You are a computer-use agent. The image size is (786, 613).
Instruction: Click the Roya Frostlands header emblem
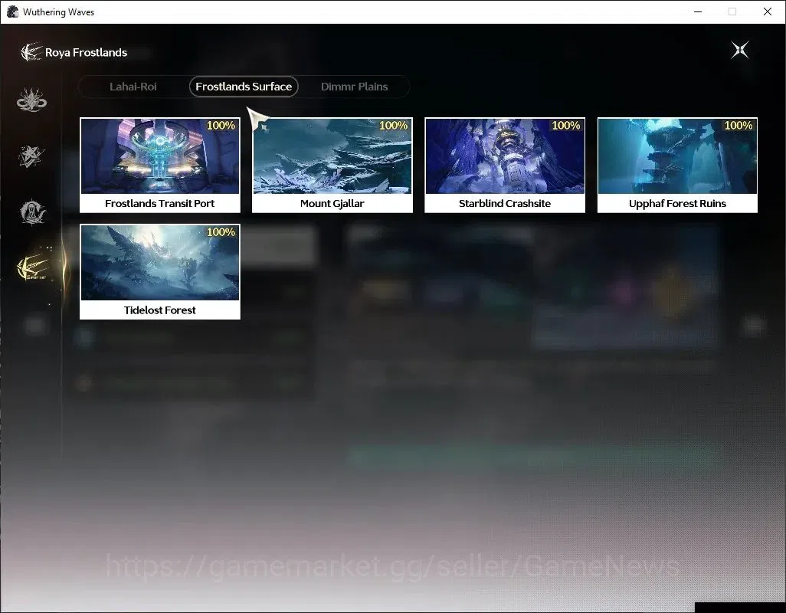tap(31, 52)
